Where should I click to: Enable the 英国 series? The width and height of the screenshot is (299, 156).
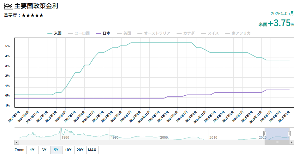tap(124, 33)
